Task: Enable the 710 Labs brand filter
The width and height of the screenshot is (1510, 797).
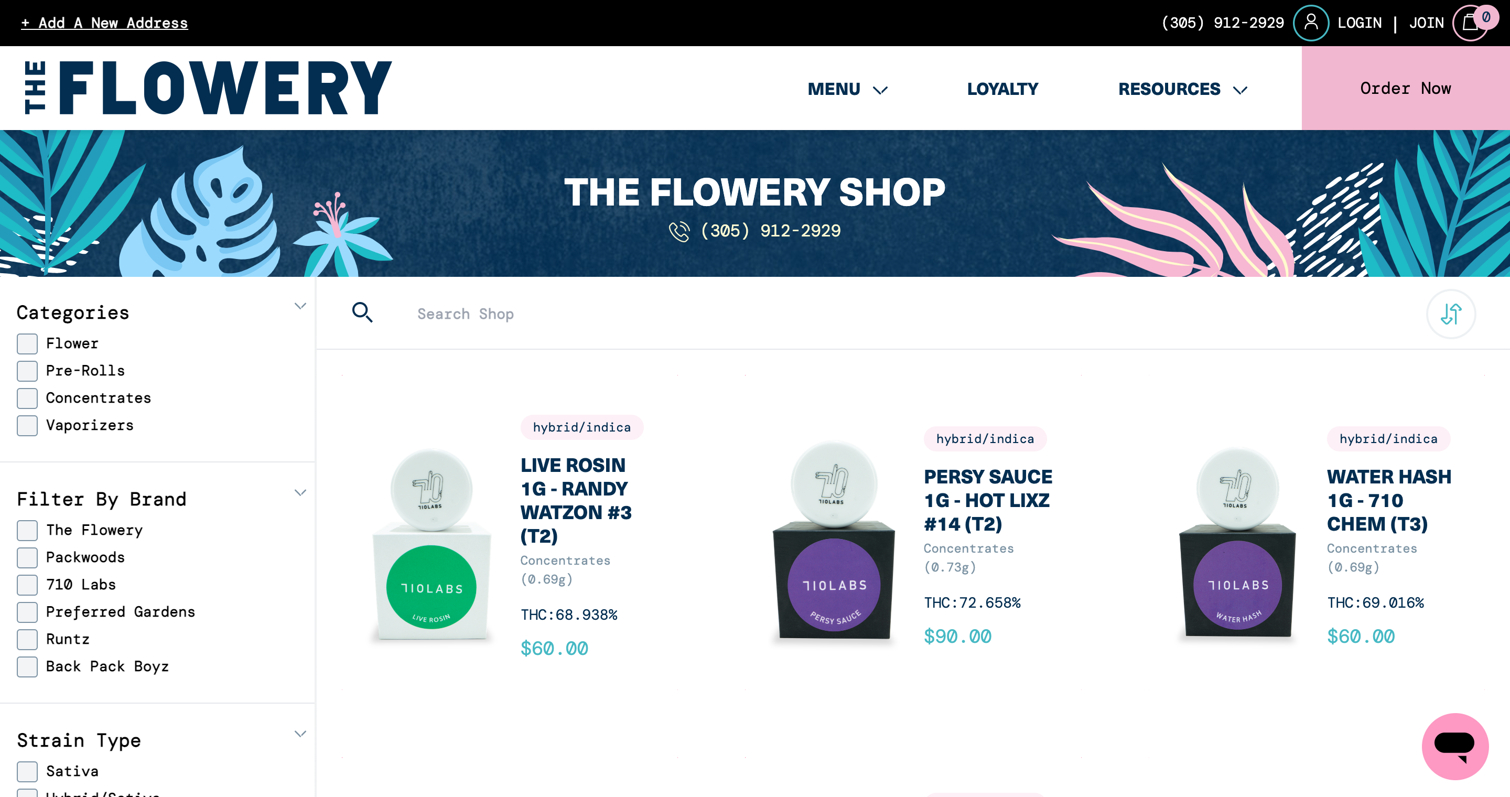Action: click(27, 585)
